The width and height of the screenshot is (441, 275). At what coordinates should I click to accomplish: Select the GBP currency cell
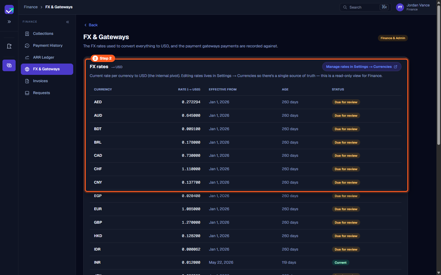point(98,222)
